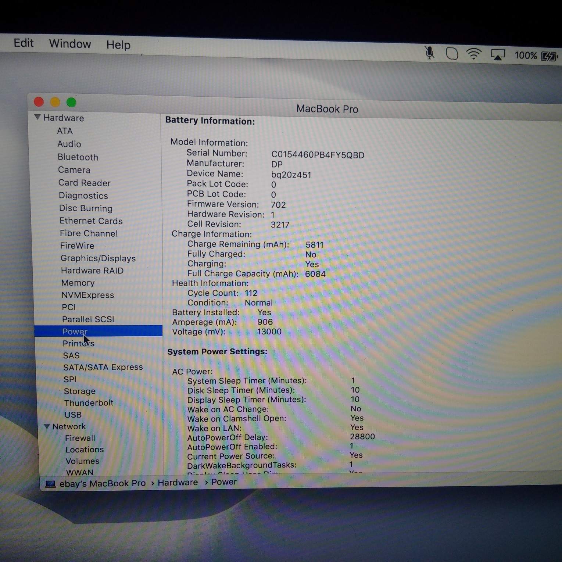Select Printers in the sidebar
The height and width of the screenshot is (562, 562).
(x=78, y=343)
